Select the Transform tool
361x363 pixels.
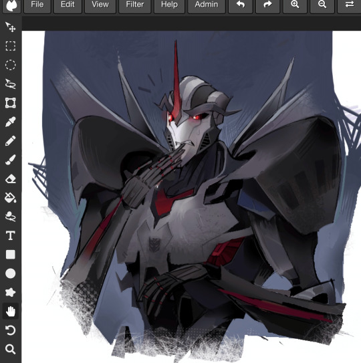[x=11, y=103]
